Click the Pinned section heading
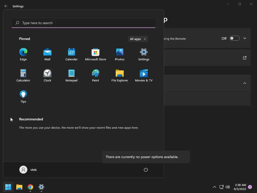This screenshot has width=257, height=193. pyautogui.click(x=24, y=39)
